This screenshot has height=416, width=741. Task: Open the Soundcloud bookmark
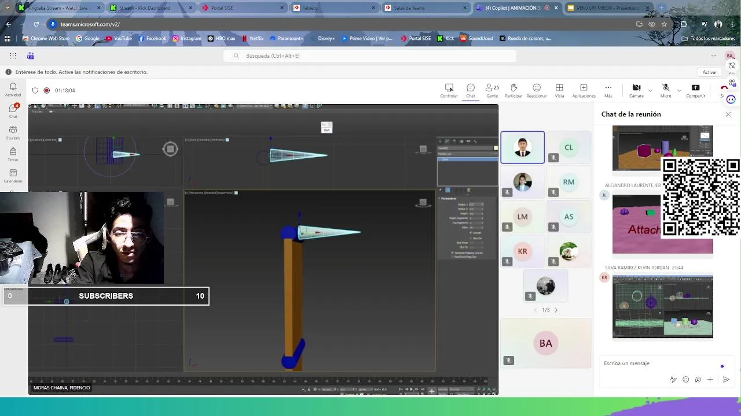[476, 38]
